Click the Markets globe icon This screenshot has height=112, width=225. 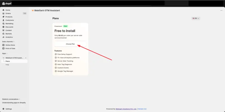(3, 34)
